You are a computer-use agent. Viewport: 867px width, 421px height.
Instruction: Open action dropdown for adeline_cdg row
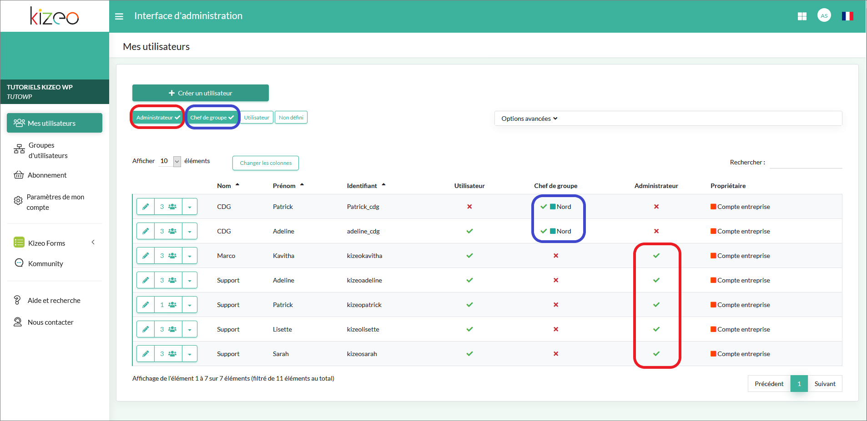(190, 231)
